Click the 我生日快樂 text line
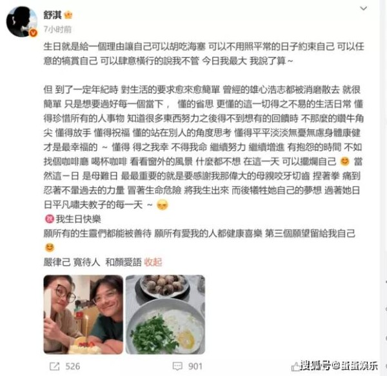This screenshot has width=387, height=376. click(79, 219)
